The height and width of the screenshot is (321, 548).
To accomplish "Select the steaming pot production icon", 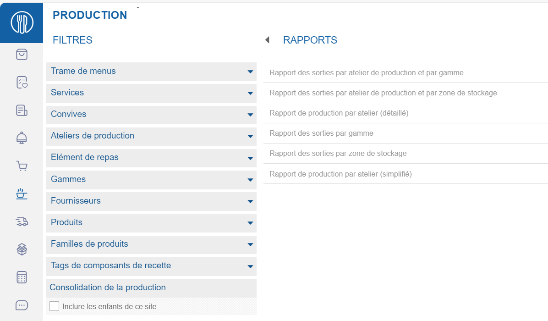I will pyautogui.click(x=22, y=194).
